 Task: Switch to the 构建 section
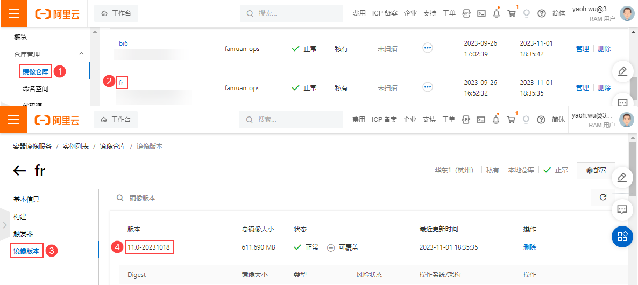(x=20, y=216)
